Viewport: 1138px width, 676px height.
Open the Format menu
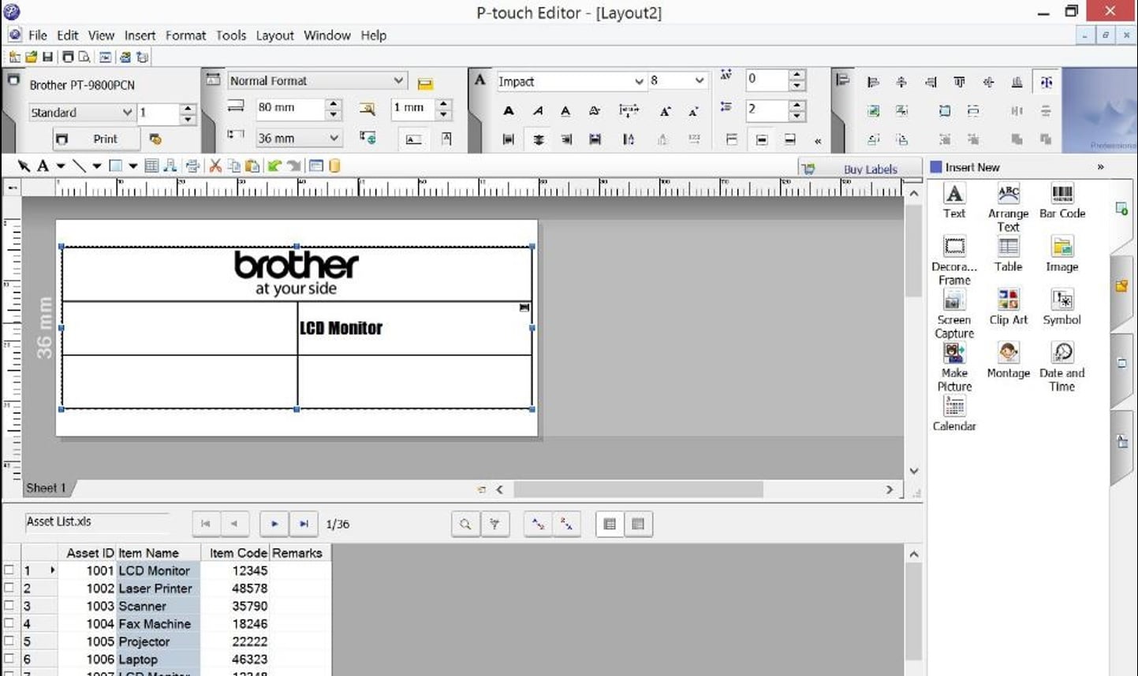[x=185, y=35]
